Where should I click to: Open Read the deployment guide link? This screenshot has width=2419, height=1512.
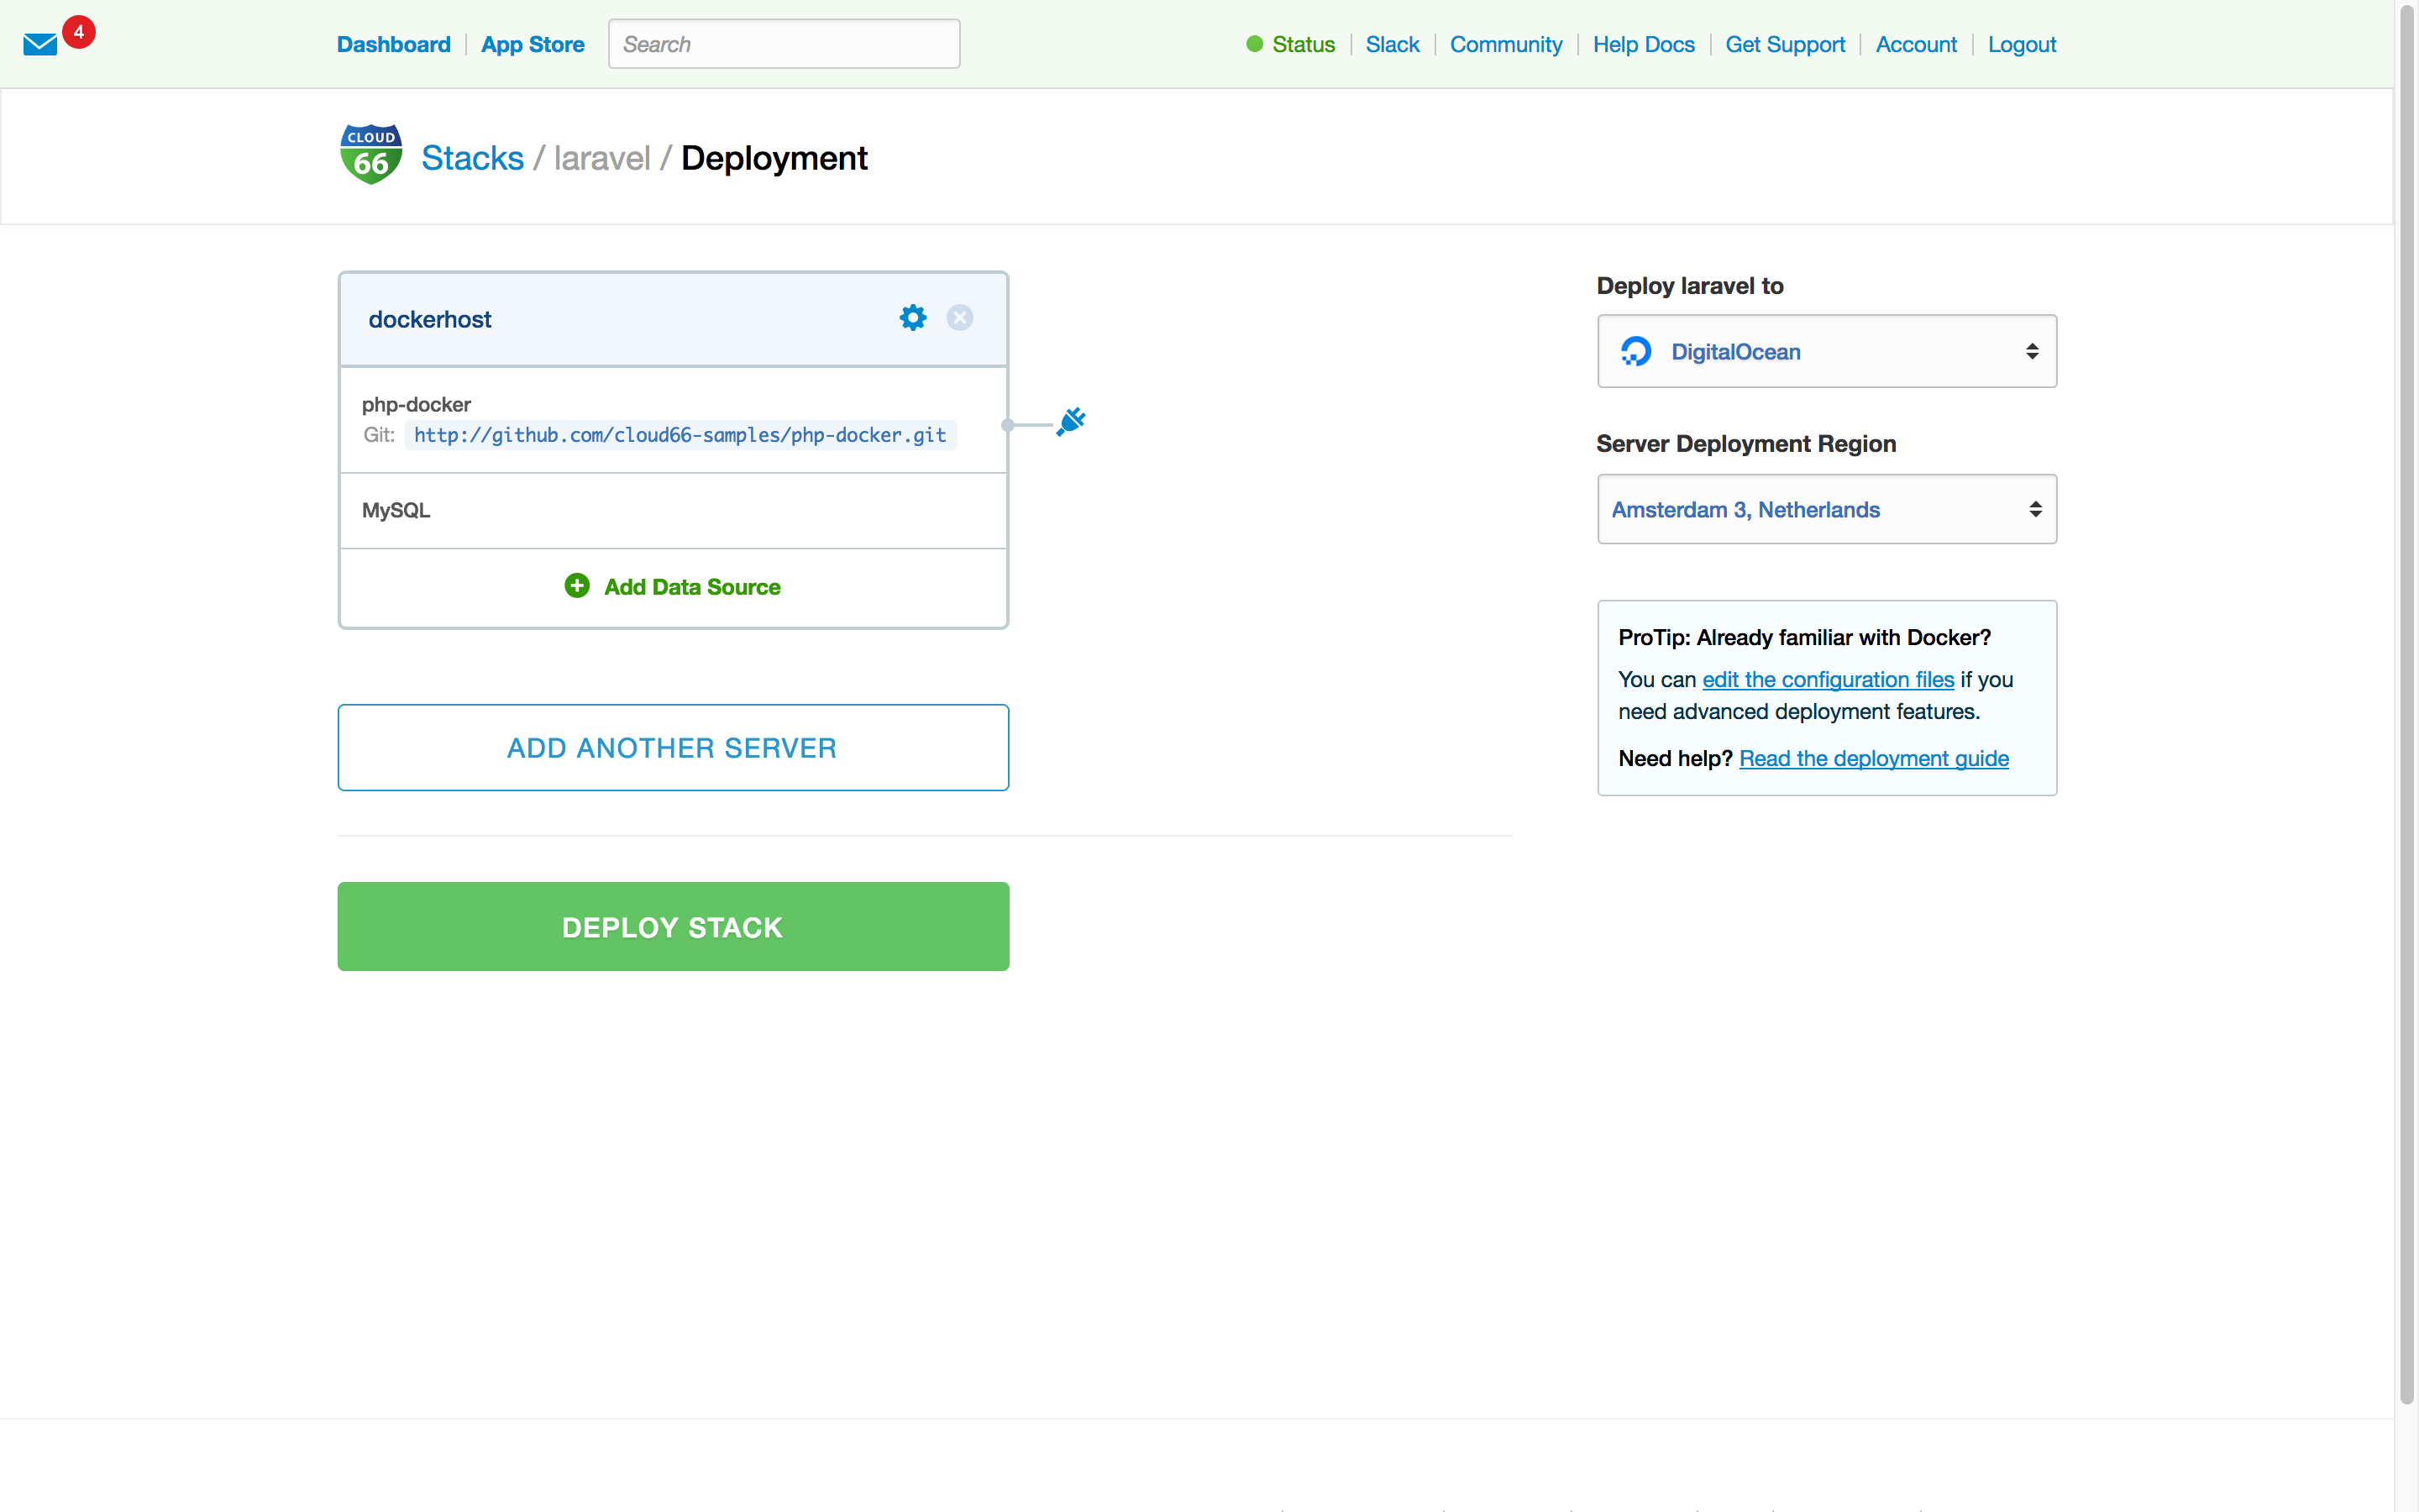tap(1873, 758)
